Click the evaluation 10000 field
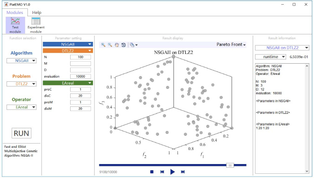This screenshot has width=314, height=178. (80, 76)
